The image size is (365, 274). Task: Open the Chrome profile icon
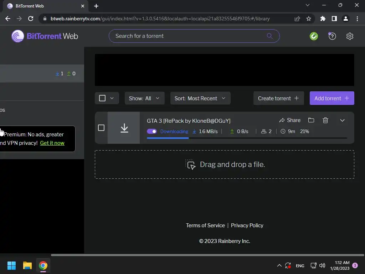coord(346,19)
